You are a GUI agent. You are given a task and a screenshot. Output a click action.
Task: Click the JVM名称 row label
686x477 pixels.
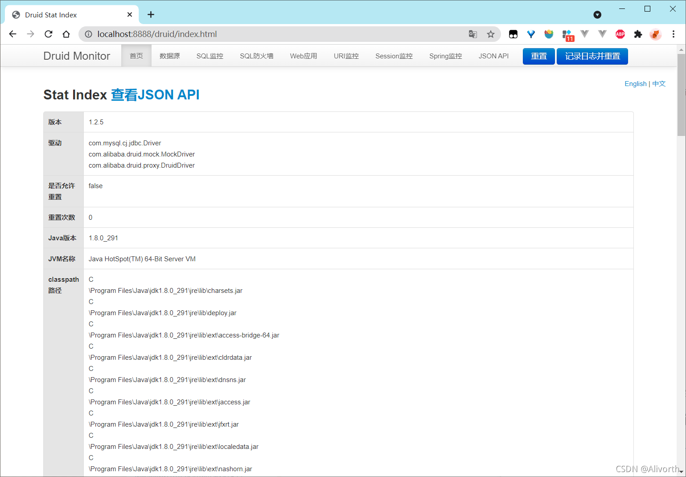62,259
